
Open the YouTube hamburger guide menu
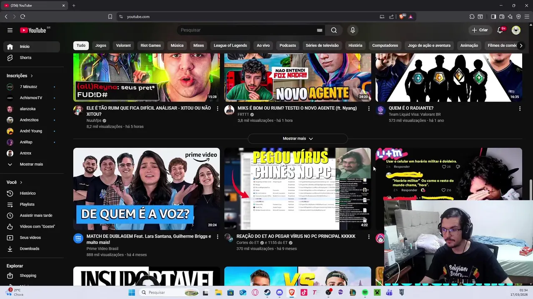click(10, 30)
